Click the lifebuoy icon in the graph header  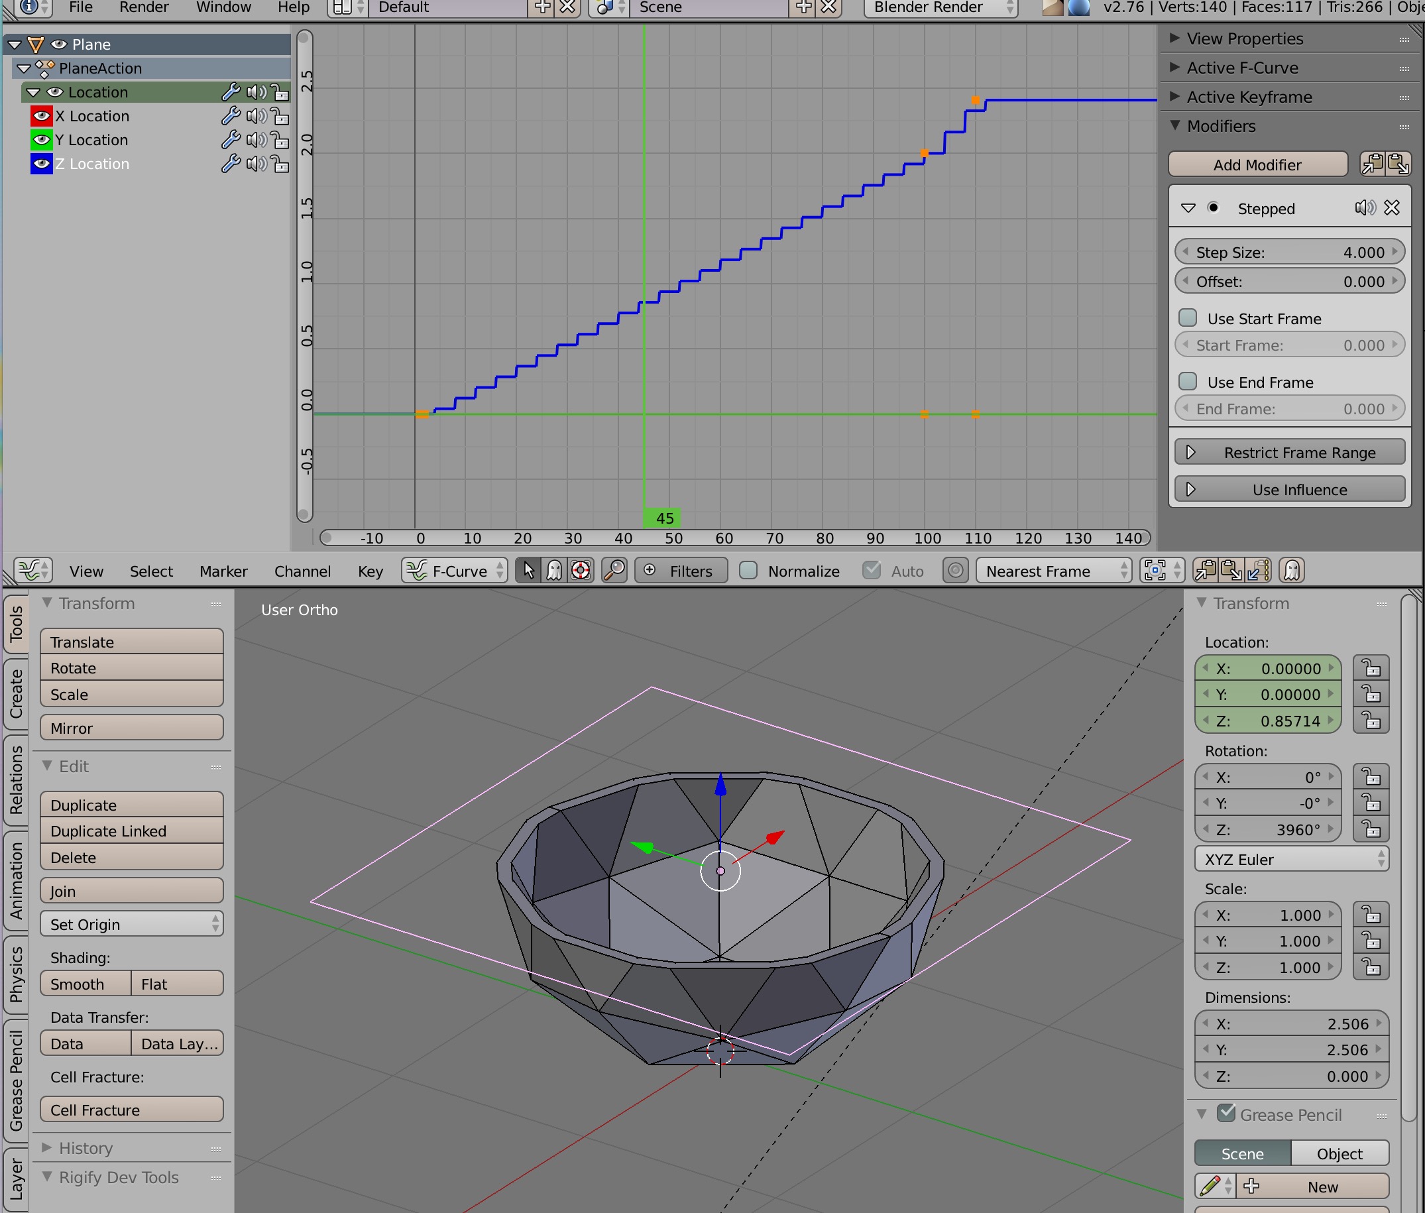click(x=581, y=571)
